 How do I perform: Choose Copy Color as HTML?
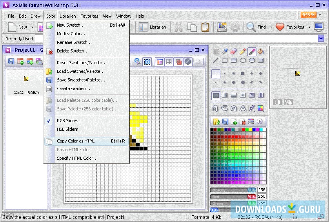point(86,141)
